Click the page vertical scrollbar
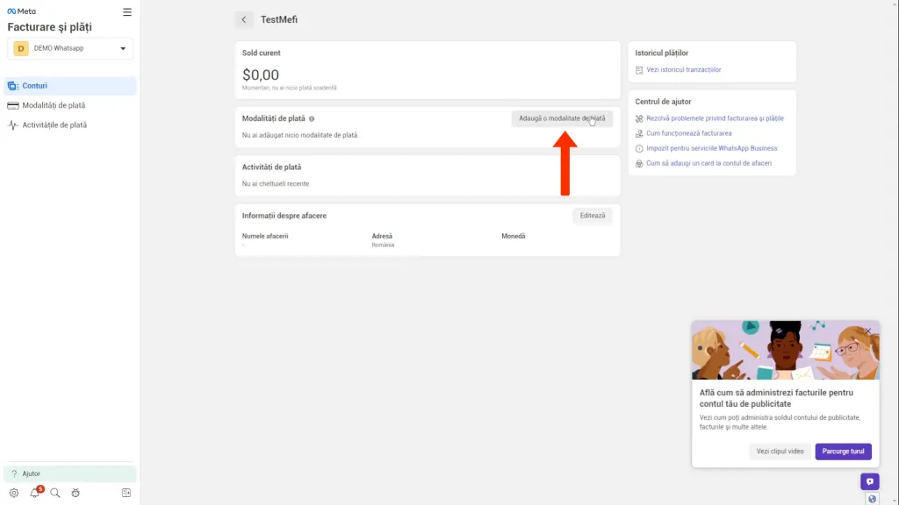Viewport: 899px width, 505px height. coord(895,252)
